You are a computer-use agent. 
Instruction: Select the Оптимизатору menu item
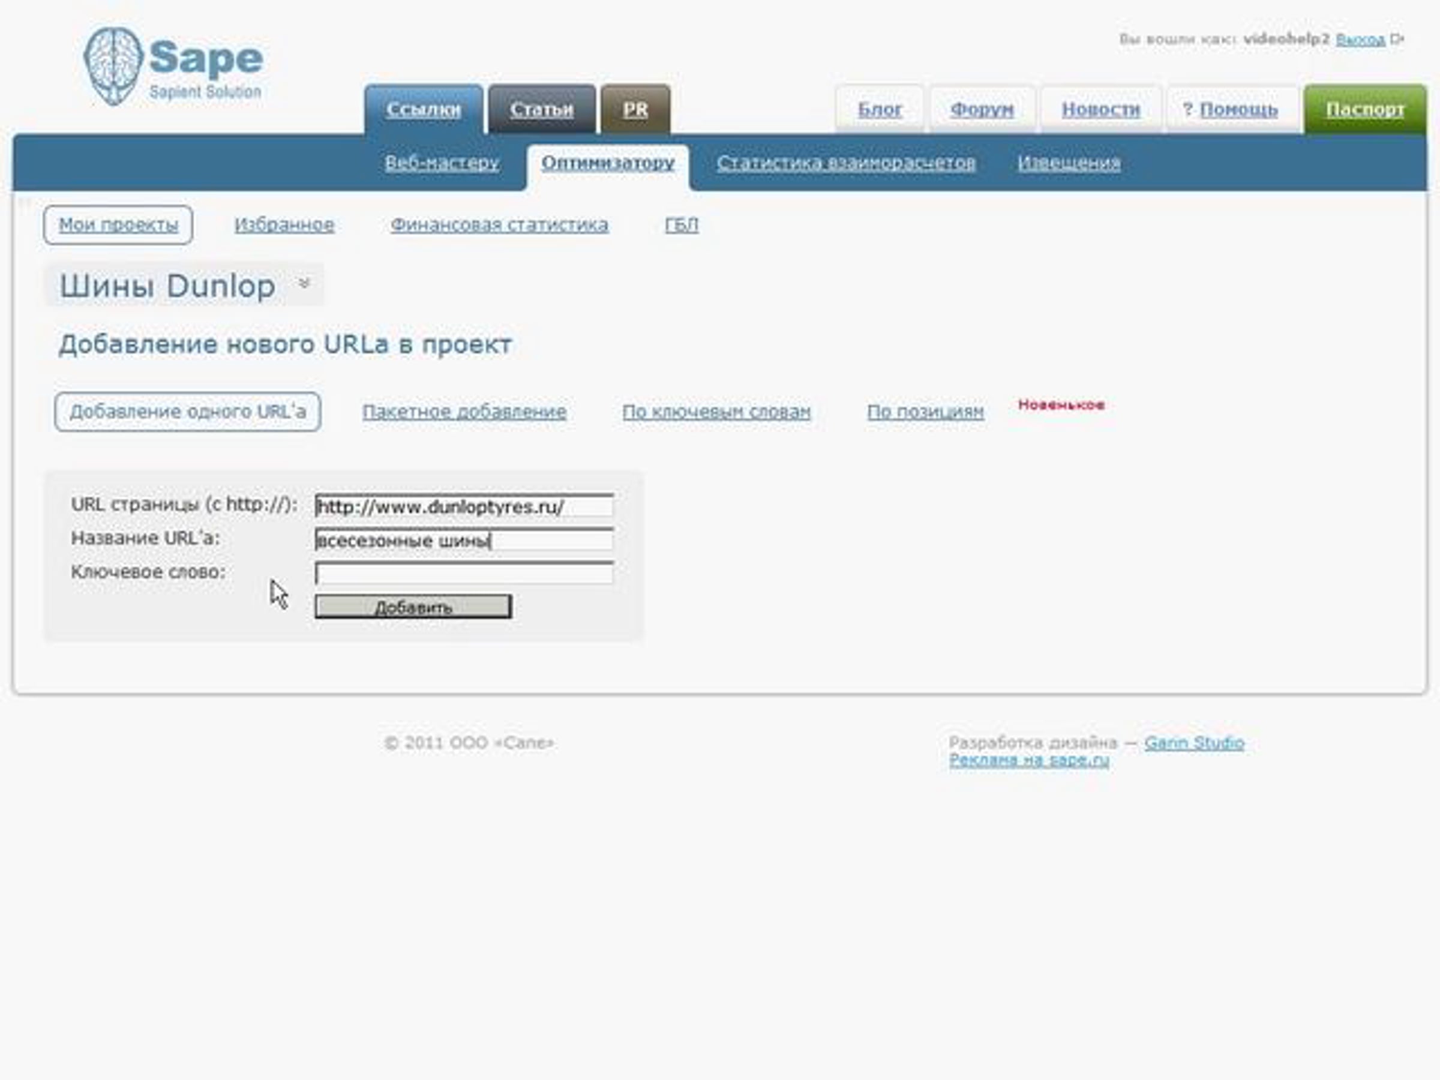click(x=608, y=163)
